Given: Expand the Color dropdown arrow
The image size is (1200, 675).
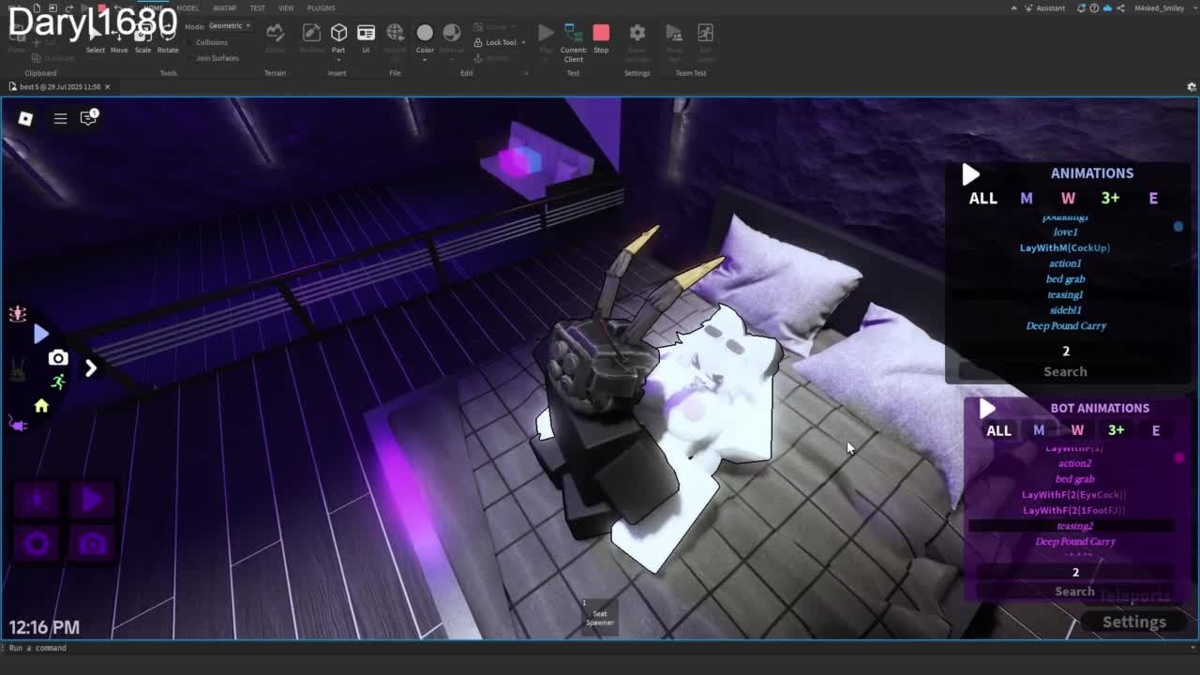Looking at the screenshot, I should pyautogui.click(x=425, y=60).
